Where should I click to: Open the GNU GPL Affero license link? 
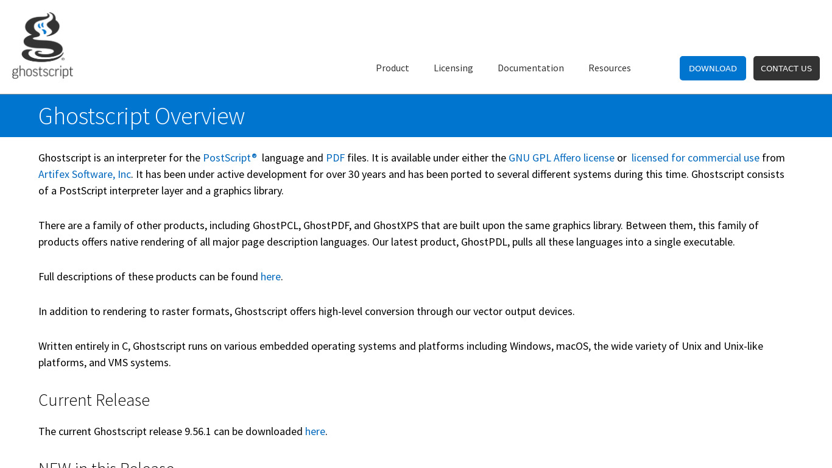562,158
